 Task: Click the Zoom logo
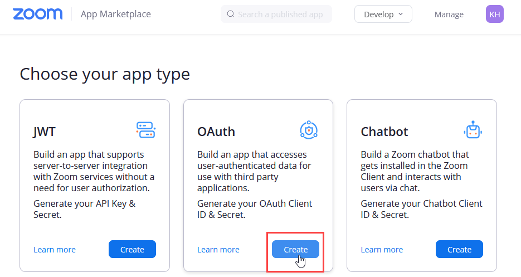pos(37,14)
